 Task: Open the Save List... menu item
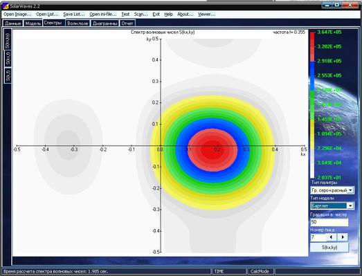pyautogui.click(x=74, y=15)
